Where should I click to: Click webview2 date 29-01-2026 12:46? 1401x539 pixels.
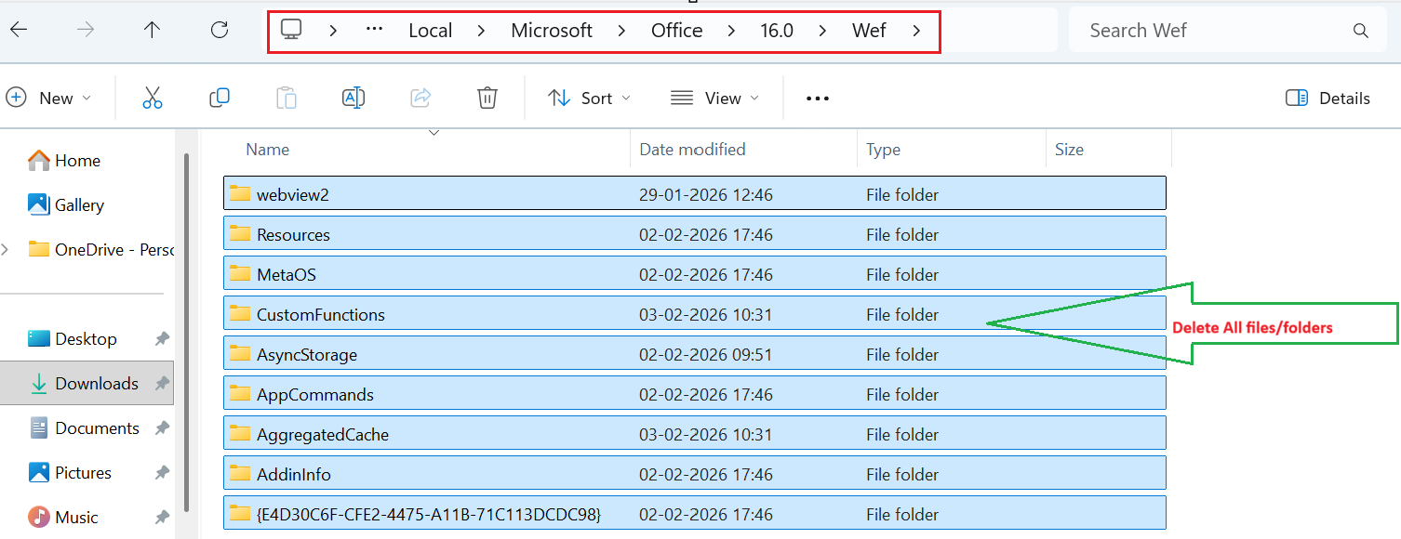(x=706, y=194)
